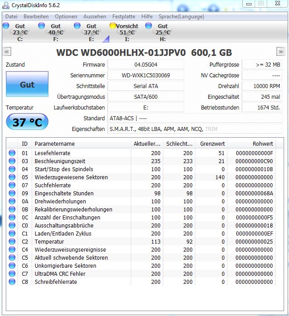Screen dimensions: 289x316
Task: Click status orb of Eingeschaltete Stunden row
Action: (x=12, y=193)
